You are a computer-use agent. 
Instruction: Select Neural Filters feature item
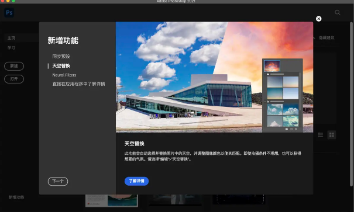coord(64,75)
